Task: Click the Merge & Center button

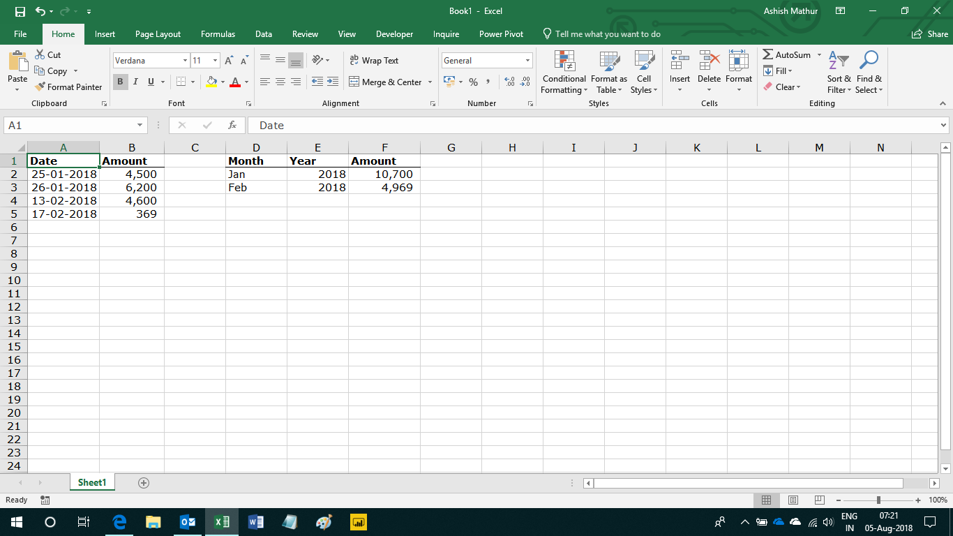Action: pos(386,82)
